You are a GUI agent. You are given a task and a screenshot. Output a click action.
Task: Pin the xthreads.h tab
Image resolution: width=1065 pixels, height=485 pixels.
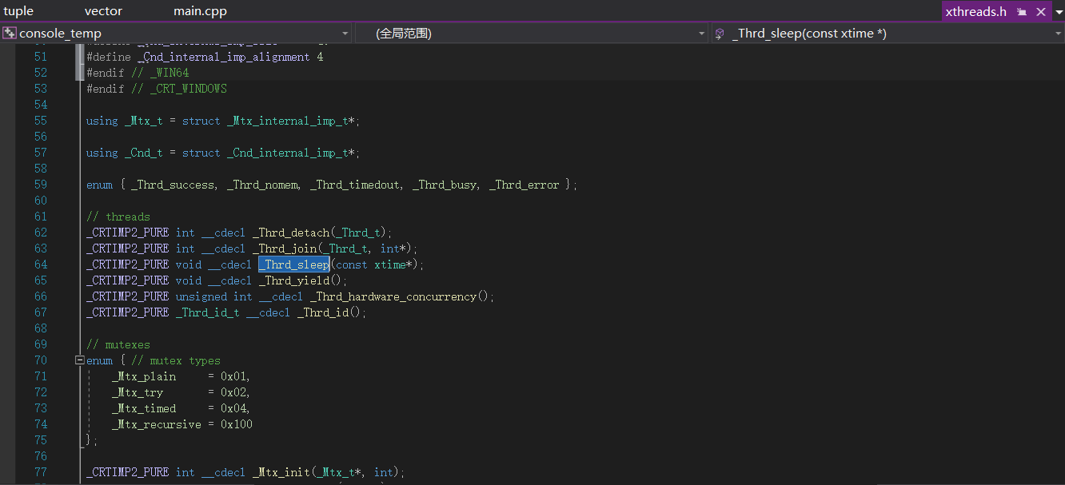(1022, 12)
